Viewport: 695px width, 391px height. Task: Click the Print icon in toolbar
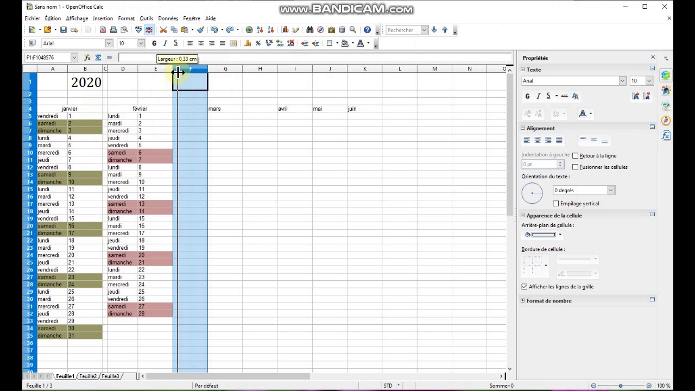point(113,30)
